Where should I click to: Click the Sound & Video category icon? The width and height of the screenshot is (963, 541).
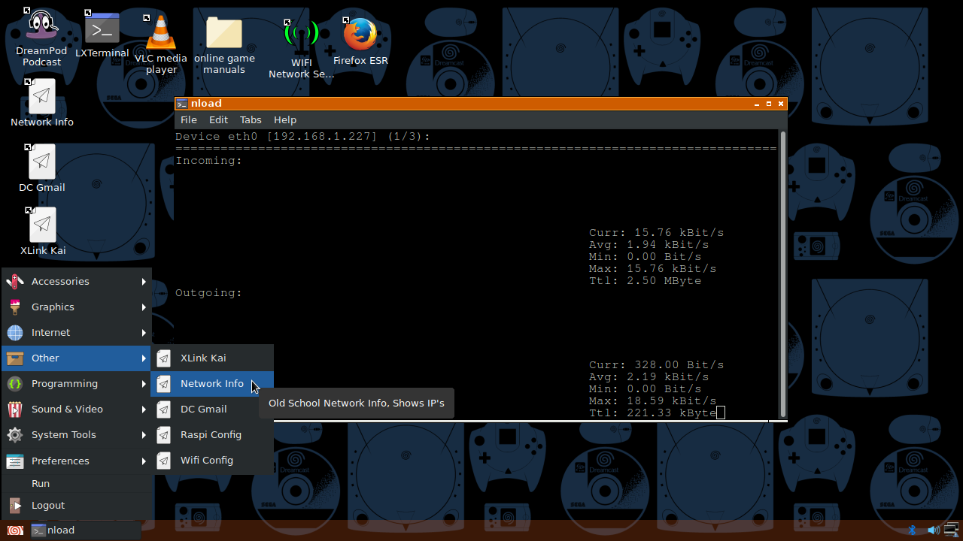[x=15, y=410]
